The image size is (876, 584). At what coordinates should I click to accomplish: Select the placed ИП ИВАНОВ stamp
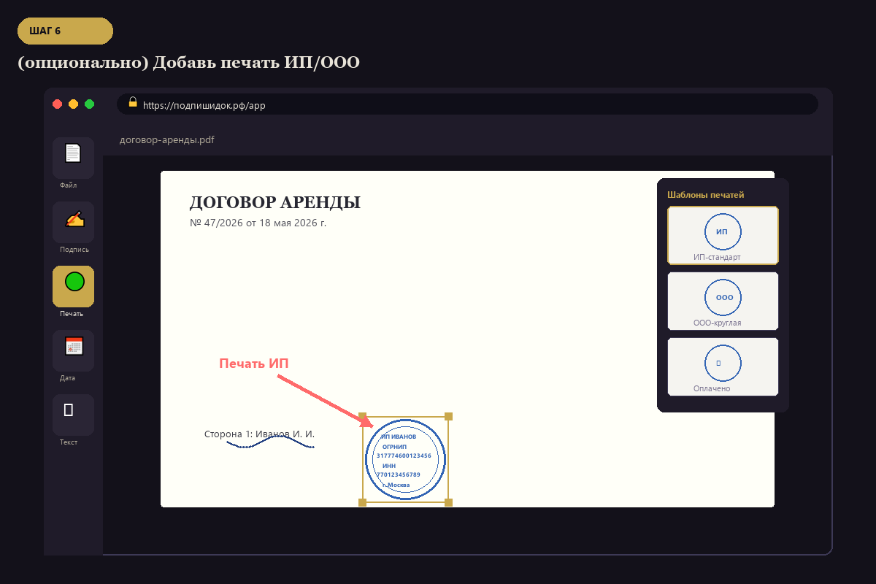[x=405, y=459]
